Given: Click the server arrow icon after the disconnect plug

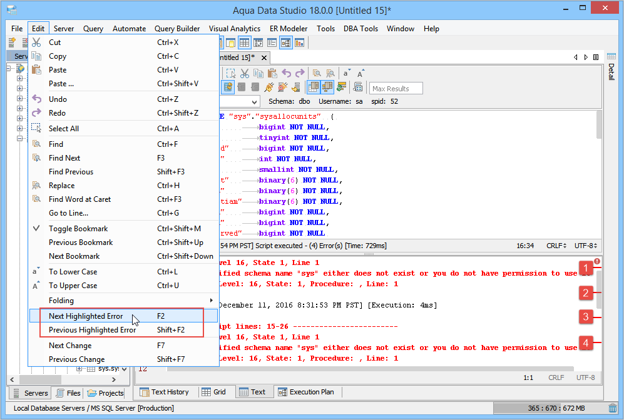Looking at the screenshot, I should click(296, 87).
